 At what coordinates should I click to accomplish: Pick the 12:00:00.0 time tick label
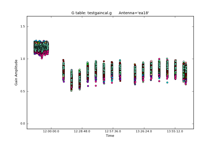tap(51, 131)
